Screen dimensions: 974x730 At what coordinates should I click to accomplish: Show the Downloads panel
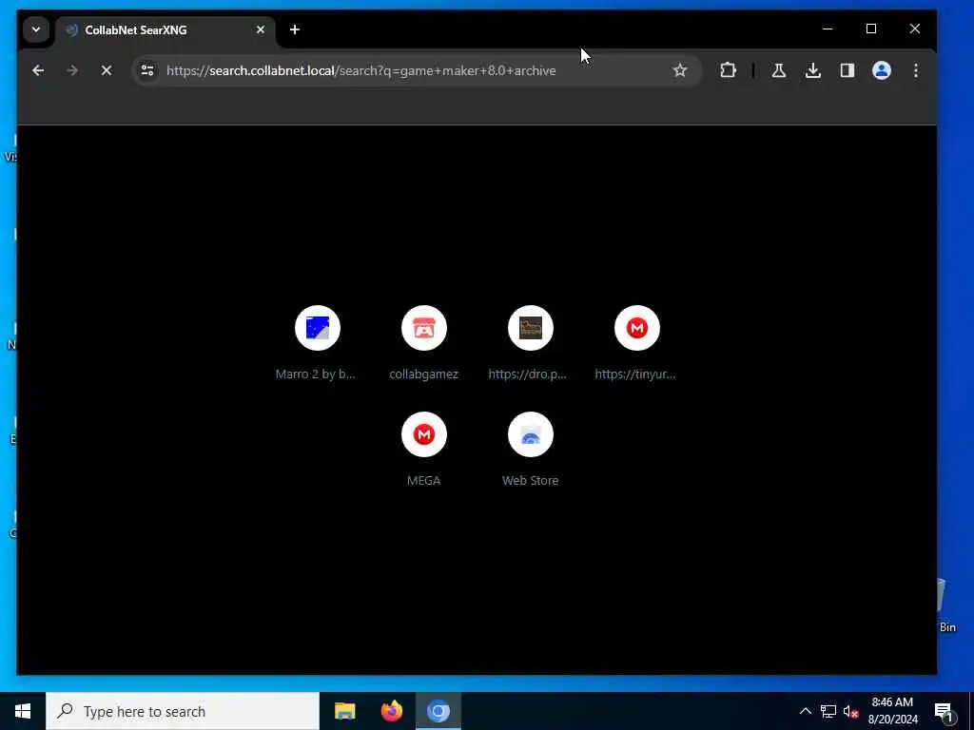coord(812,70)
